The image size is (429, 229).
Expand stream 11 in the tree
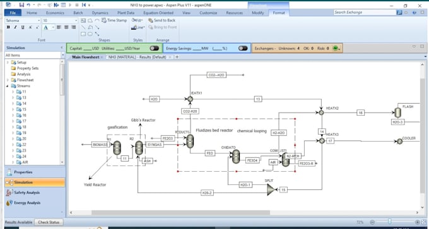tap(13, 92)
